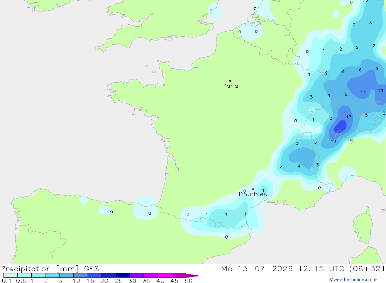
Task: Click the precipitation value 14 on map
Action: point(363,93)
